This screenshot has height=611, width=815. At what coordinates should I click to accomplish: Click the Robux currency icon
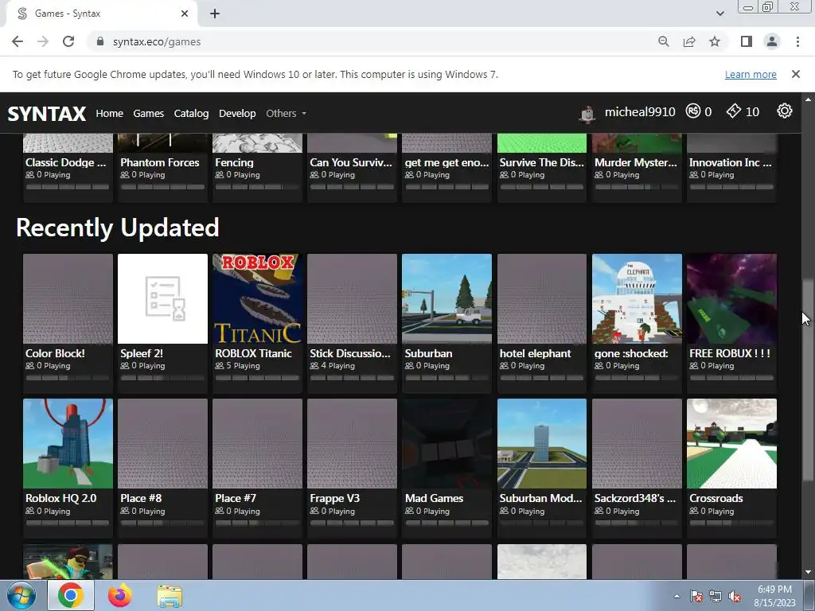coord(693,111)
